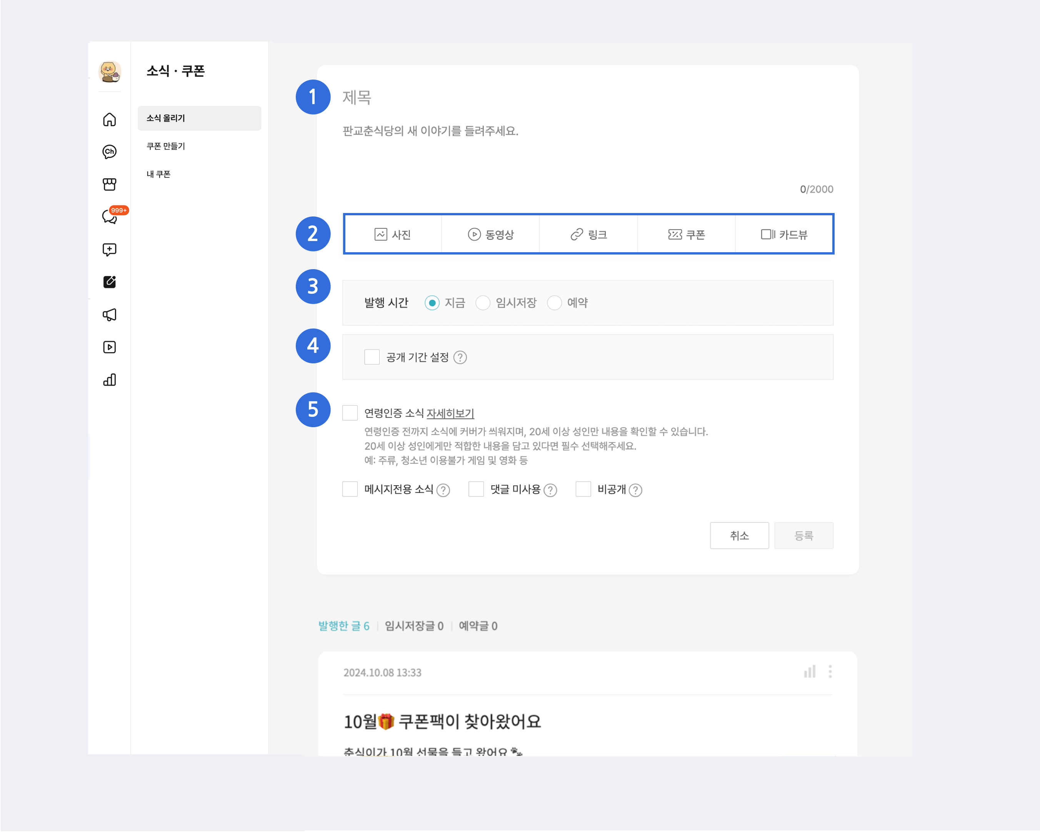
Task: Open the 자세히보기 link
Action: [x=450, y=413]
